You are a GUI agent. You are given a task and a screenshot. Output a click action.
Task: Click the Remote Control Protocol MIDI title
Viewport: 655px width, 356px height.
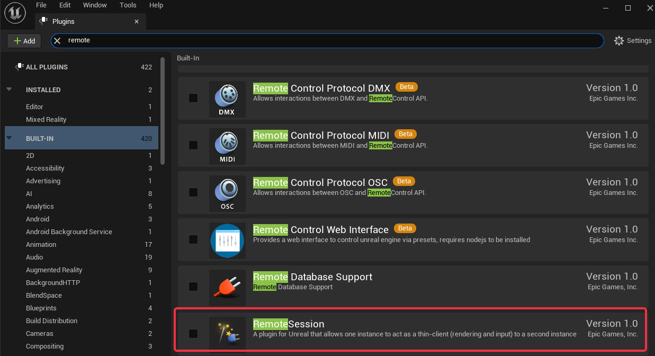click(321, 135)
